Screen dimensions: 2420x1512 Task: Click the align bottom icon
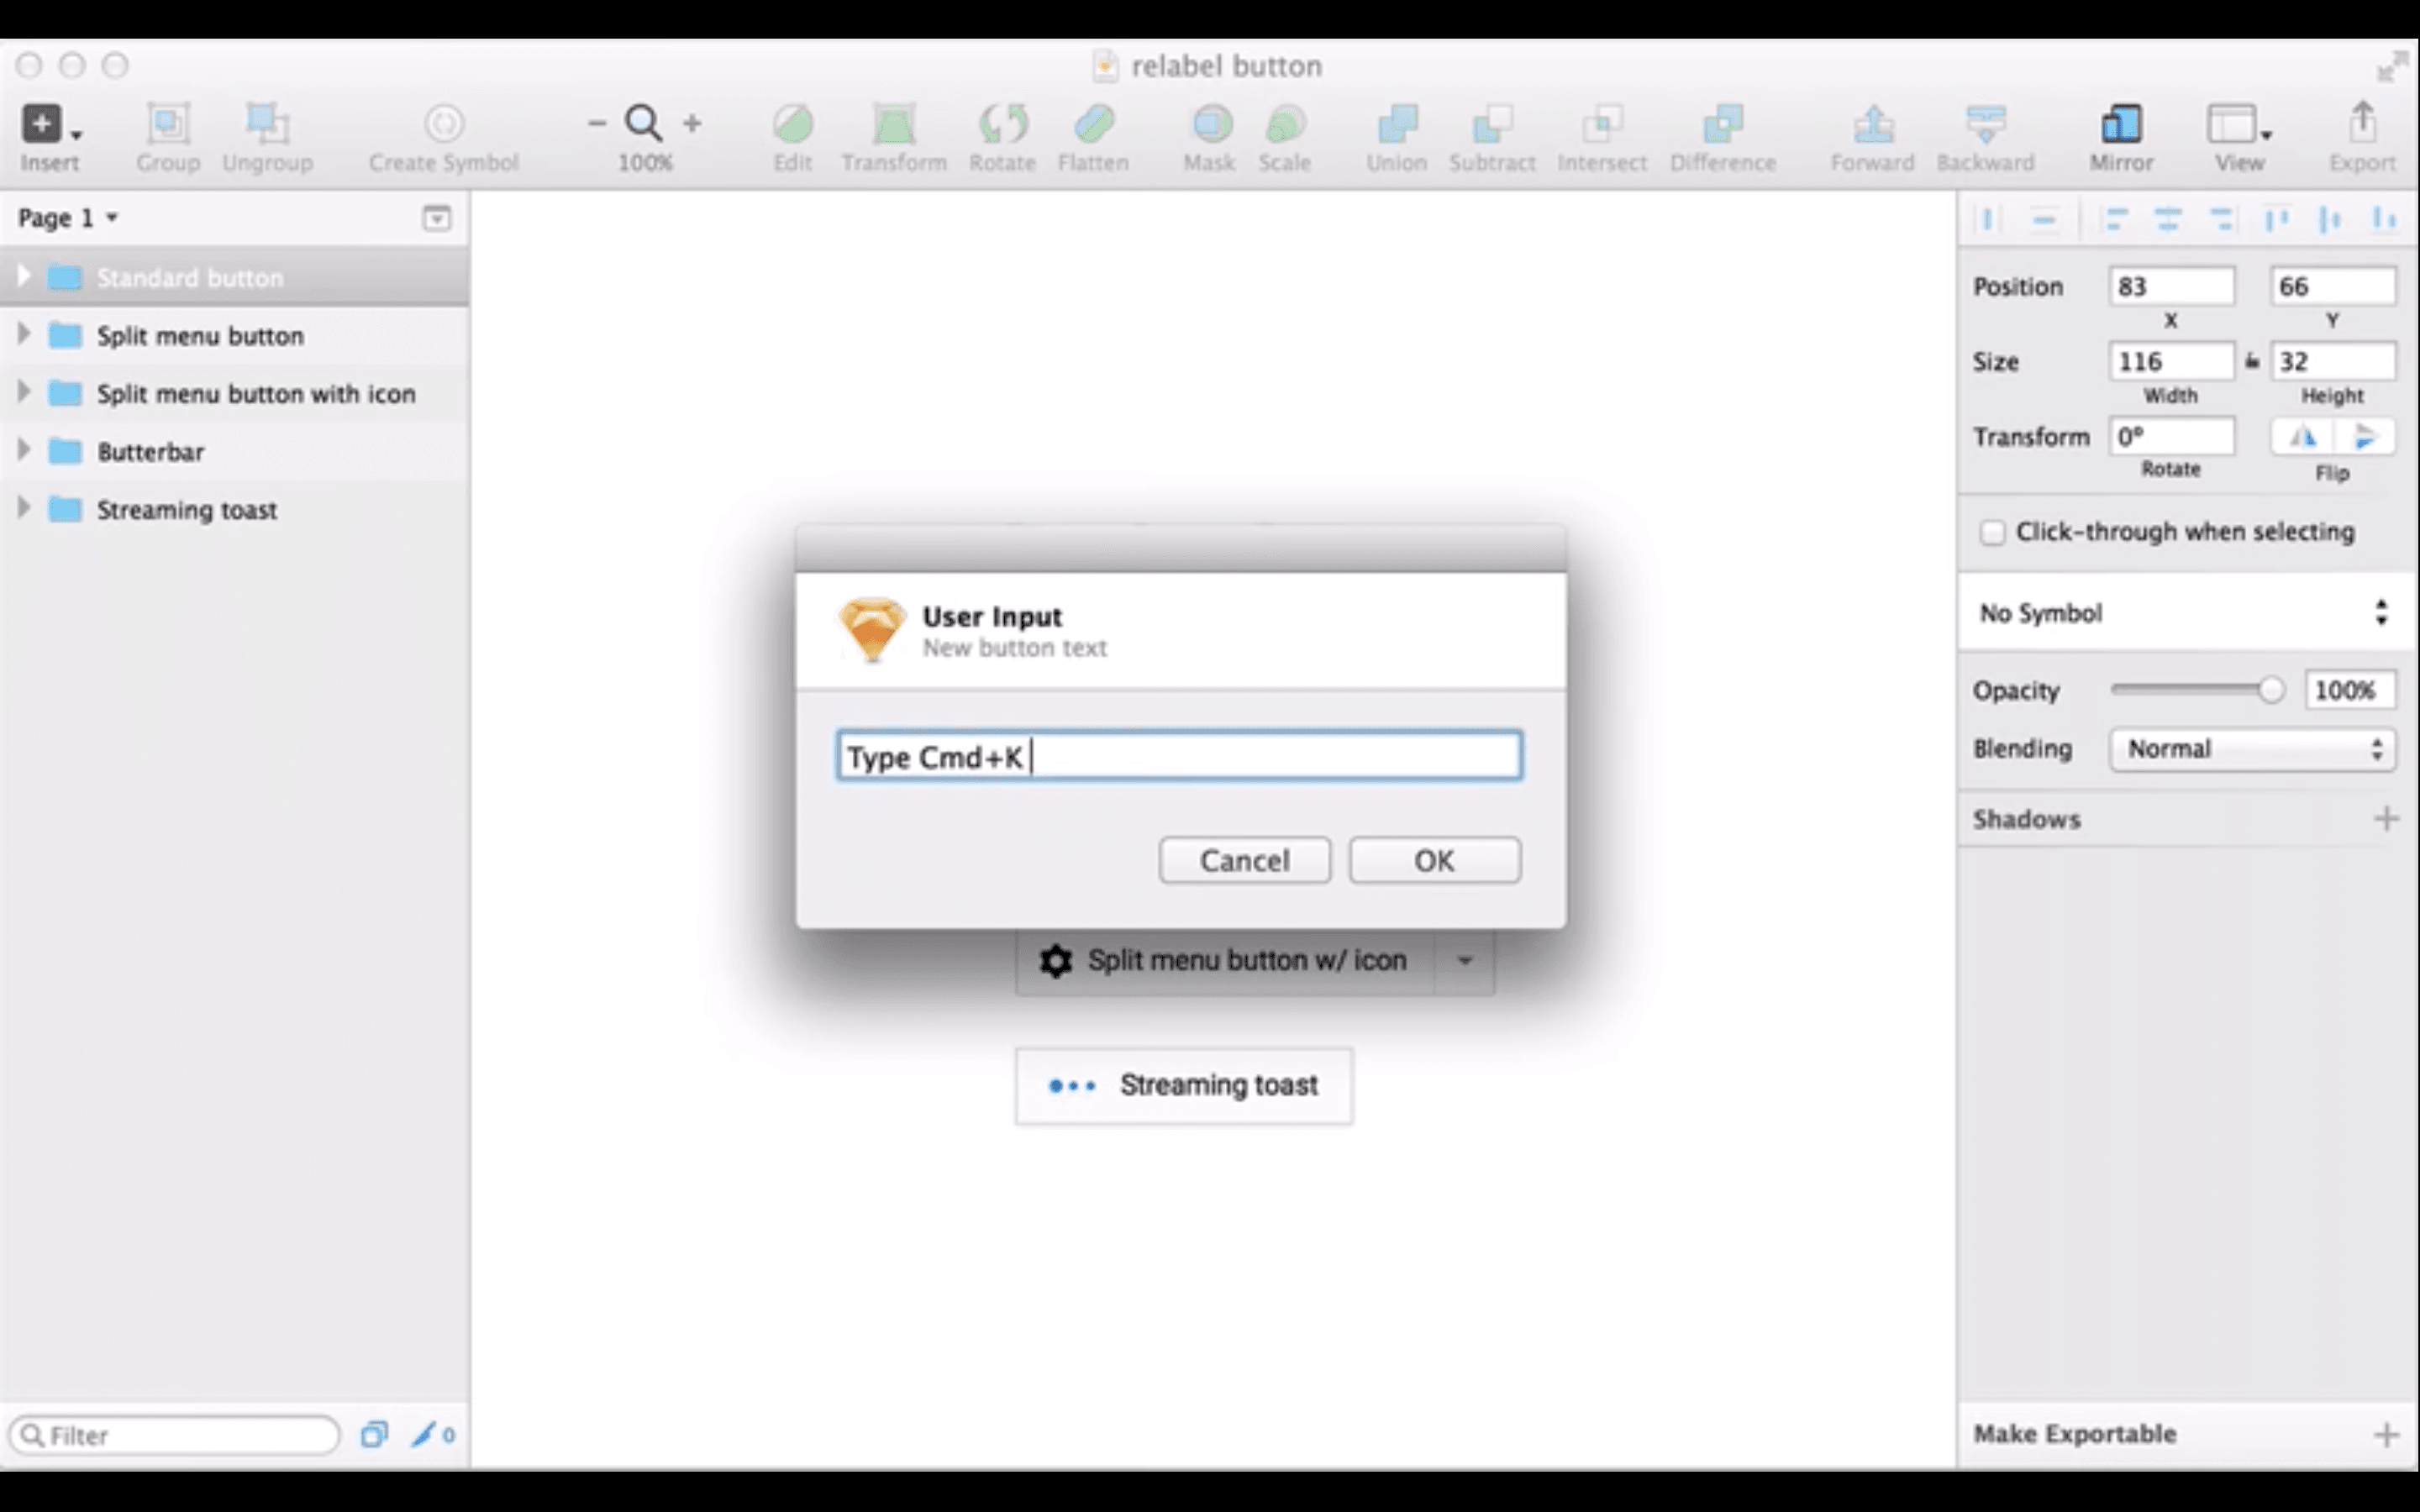point(2384,218)
